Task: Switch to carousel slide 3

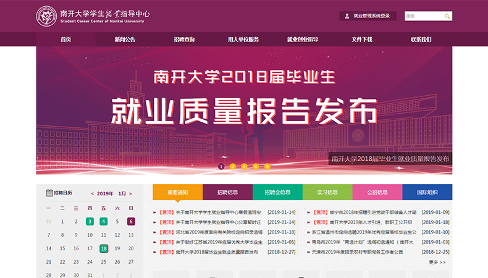Action: (x=244, y=166)
